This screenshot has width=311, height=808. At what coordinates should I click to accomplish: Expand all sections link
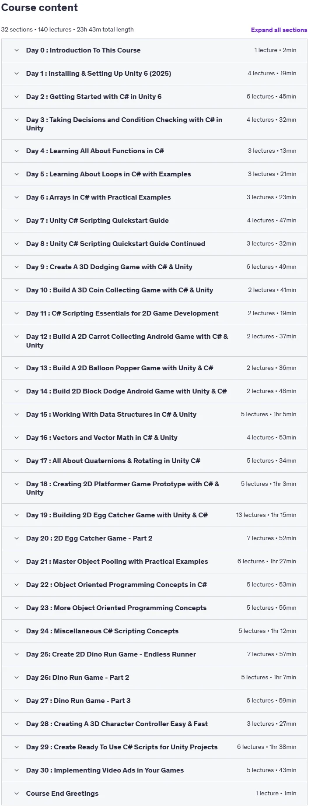click(279, 30)
